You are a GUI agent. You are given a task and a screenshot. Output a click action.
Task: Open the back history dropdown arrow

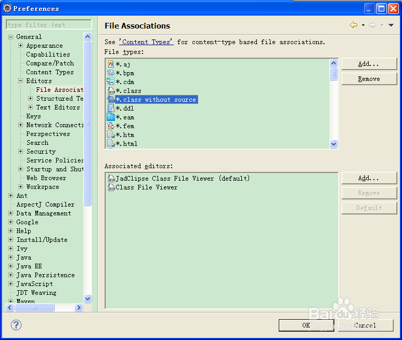(363, 25)
